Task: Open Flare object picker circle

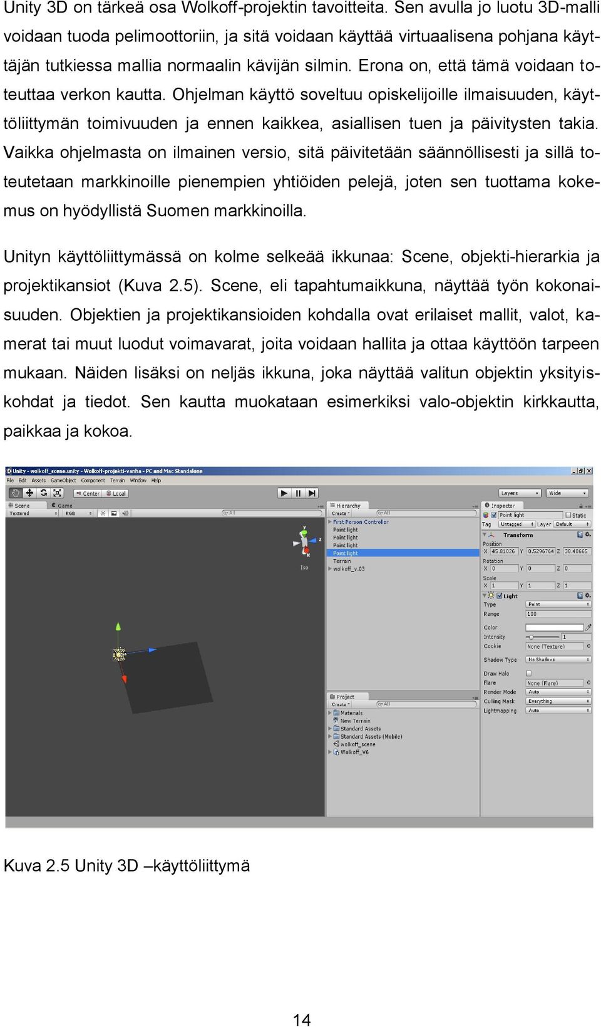Action: point(588,683)
